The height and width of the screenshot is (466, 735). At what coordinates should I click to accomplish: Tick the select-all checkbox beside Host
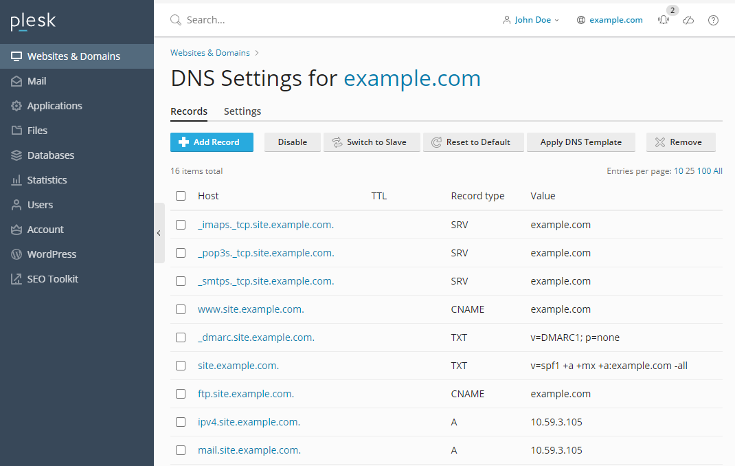click(181, 196)
